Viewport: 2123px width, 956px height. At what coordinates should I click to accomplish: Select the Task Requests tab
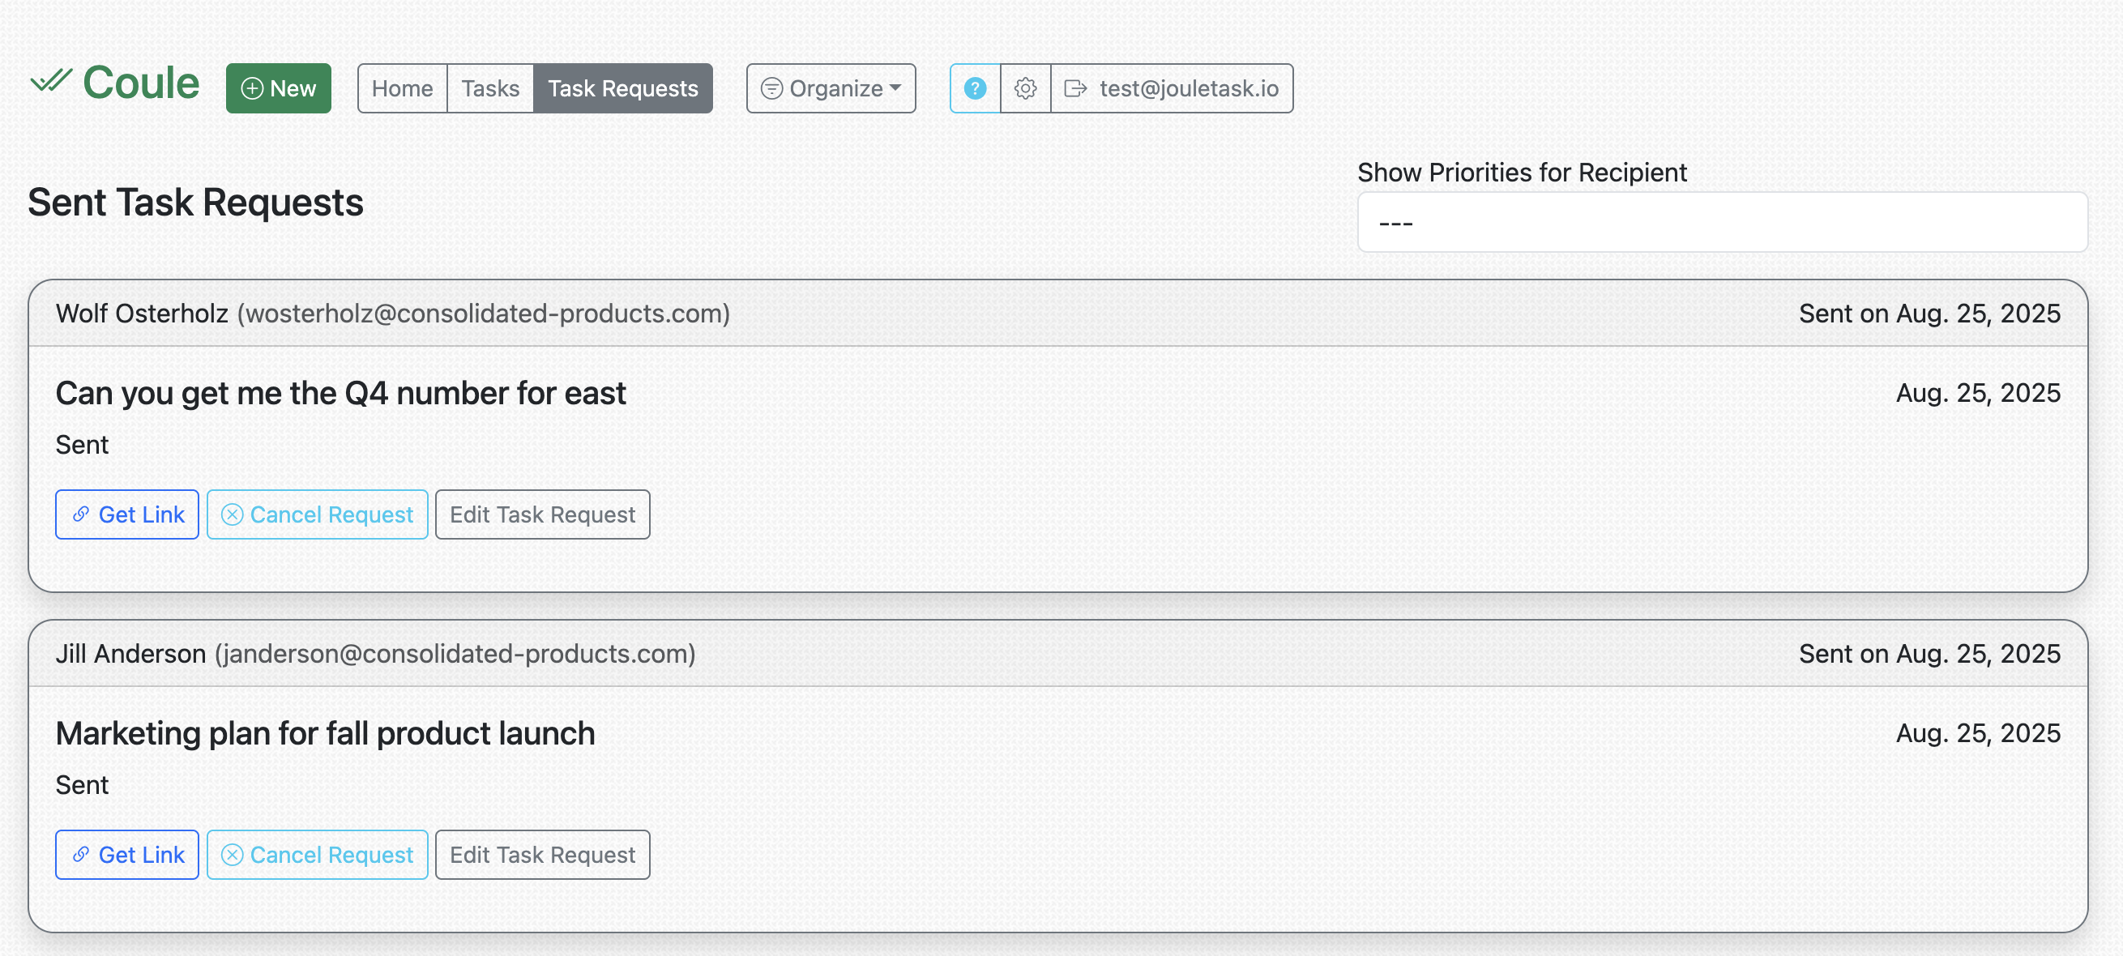click(x=622, y=88)
